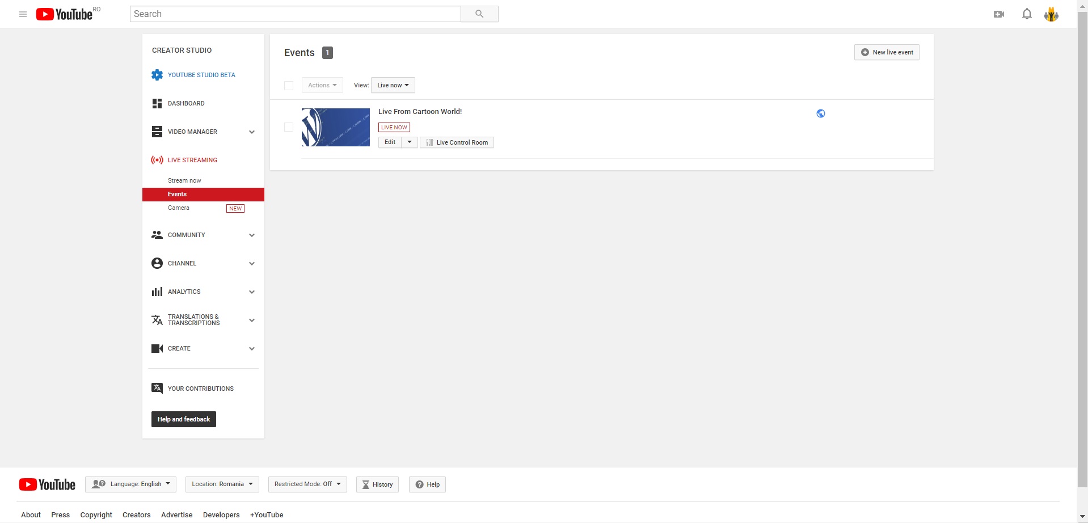Open the Events sidebar entry
This screenshot has width=1088, height=523.
pyautogui.click(x=177, y=194)
